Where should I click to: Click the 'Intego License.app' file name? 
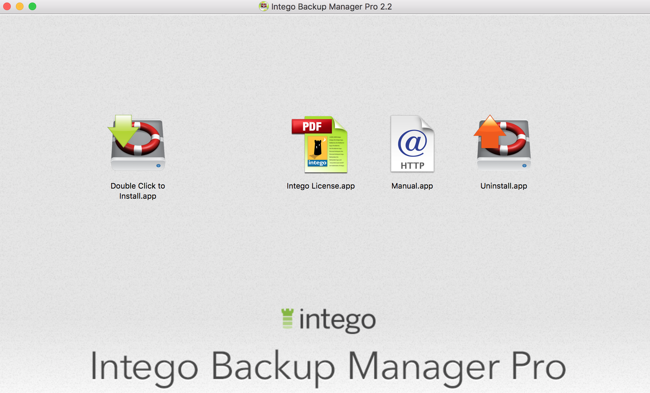321,186
